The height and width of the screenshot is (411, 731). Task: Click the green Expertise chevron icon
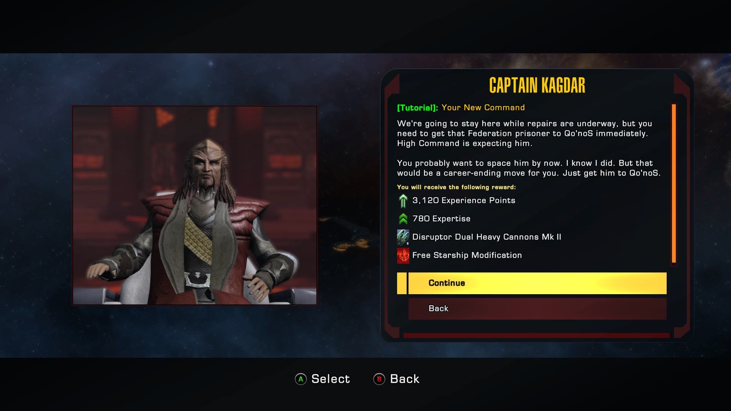click(403, 219)
